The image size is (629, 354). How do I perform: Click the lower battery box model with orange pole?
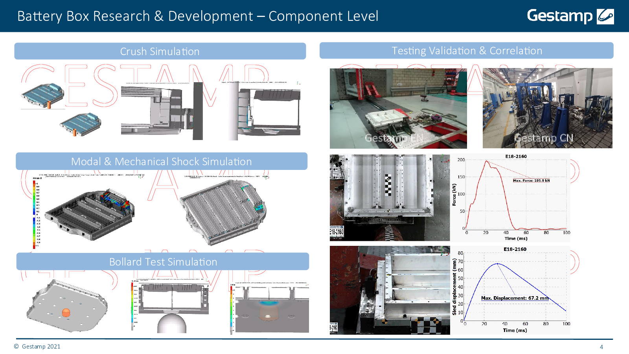pyautogui.click(x=80, y=125)
